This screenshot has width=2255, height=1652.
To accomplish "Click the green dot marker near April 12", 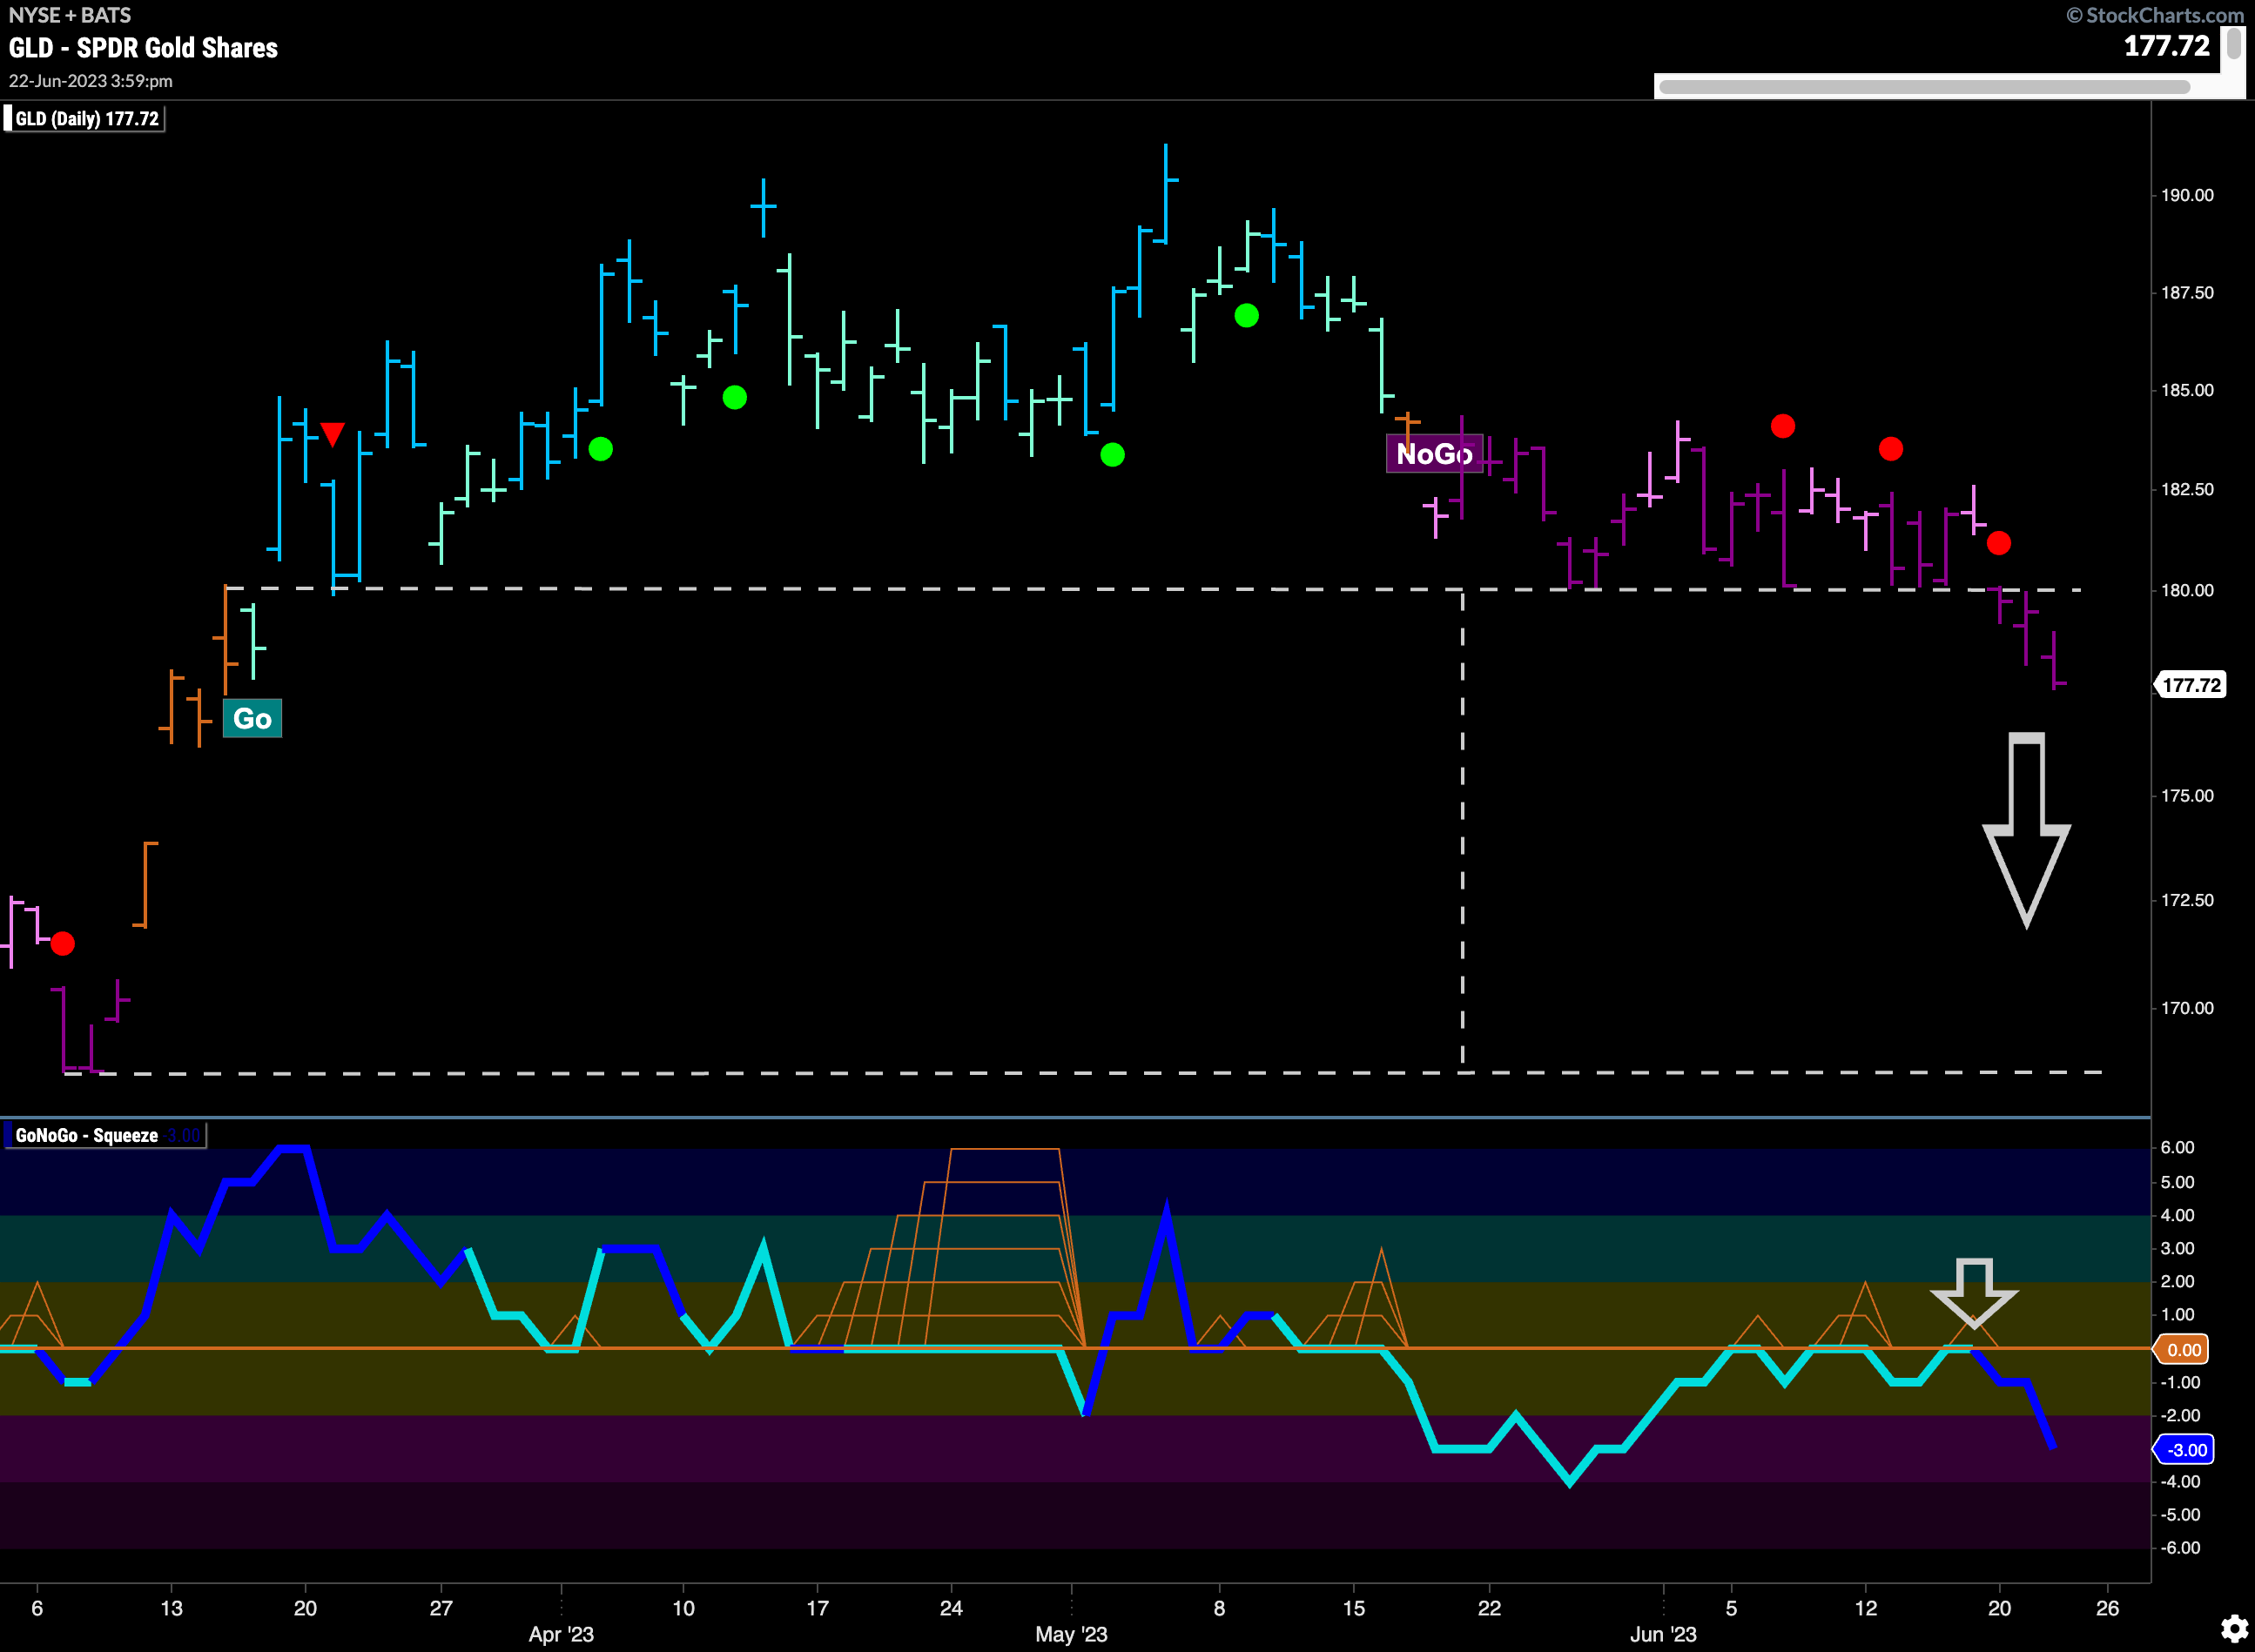I will (734, 398).
